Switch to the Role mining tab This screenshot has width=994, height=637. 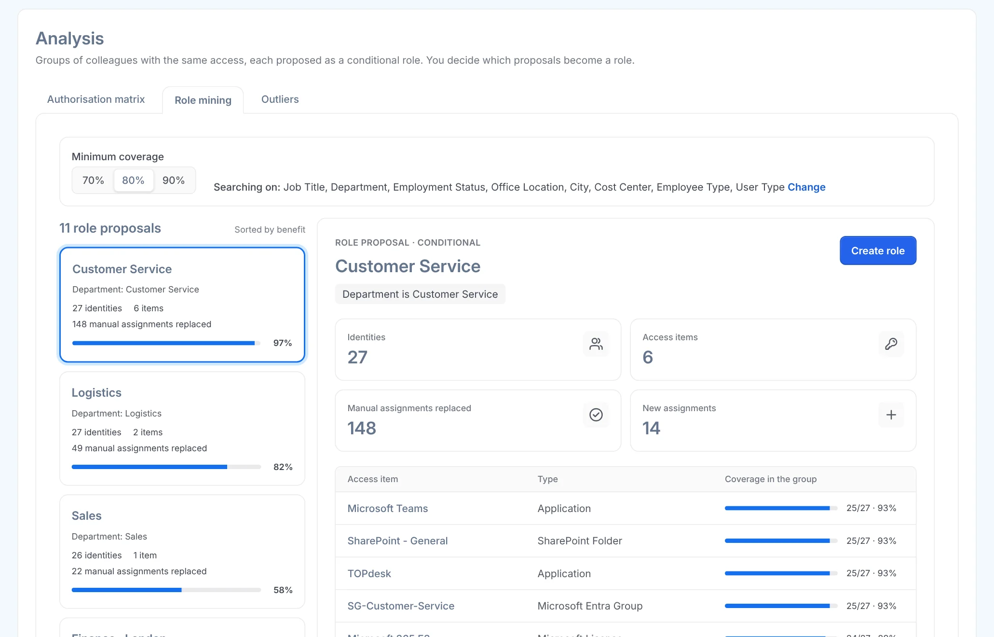(x=203, y=100)
